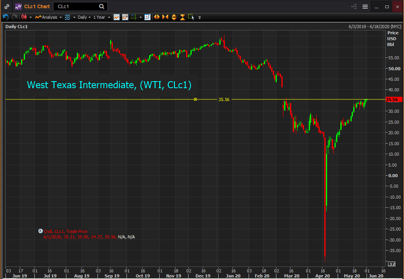404x279 pixels.
Task: Click the blue plus-box chart icon
Action: click(x=148, y=17)
